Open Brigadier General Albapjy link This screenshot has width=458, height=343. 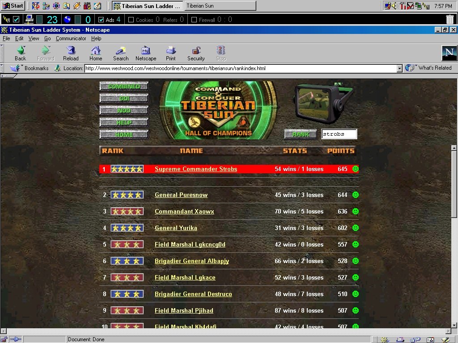coord(192,261)
